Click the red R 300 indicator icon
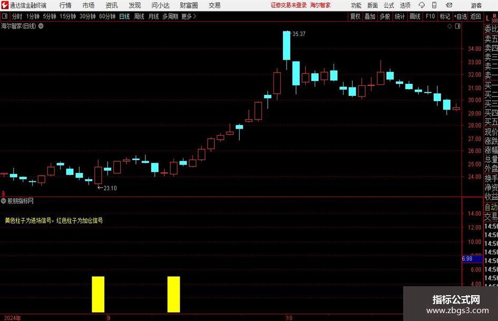 click(x=494, y=18)
